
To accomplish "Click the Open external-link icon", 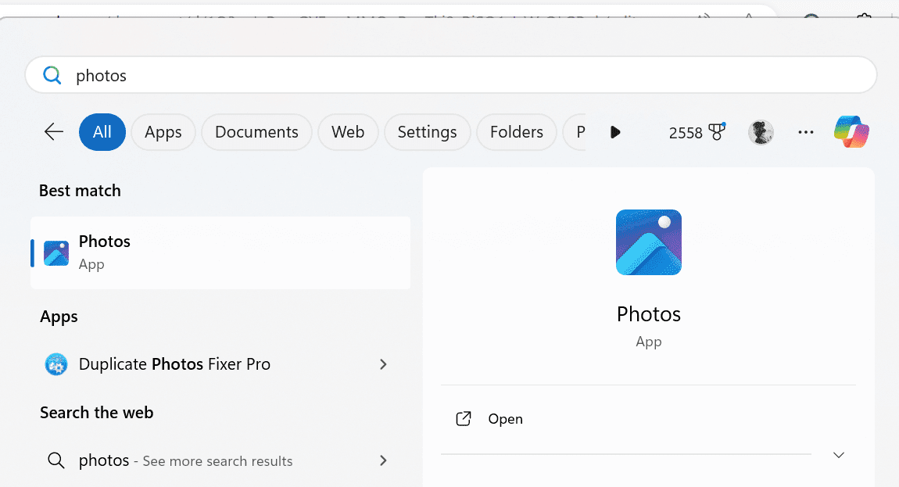I will point(464,419).
